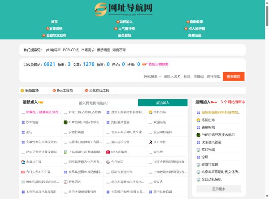This screenshot has width=269, height=199.
Task: Click the icon before 人气排行榜
Action: click(x=116, y=29)
